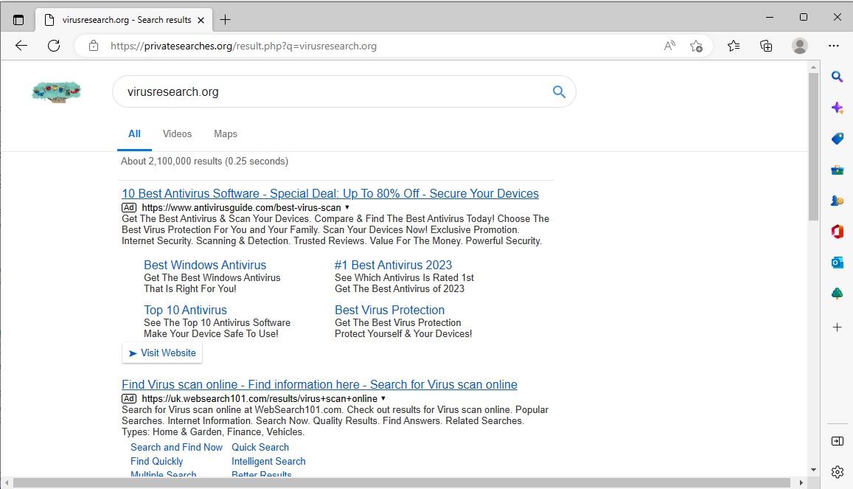
Task: Click the Ad badge beside uk.websearch101.com
Action: (129, 398)
